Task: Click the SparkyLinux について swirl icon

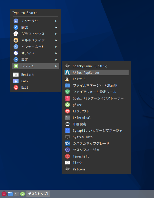Action: [68, 66]
